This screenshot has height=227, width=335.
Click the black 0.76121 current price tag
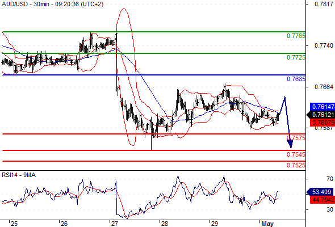(321, 115)
